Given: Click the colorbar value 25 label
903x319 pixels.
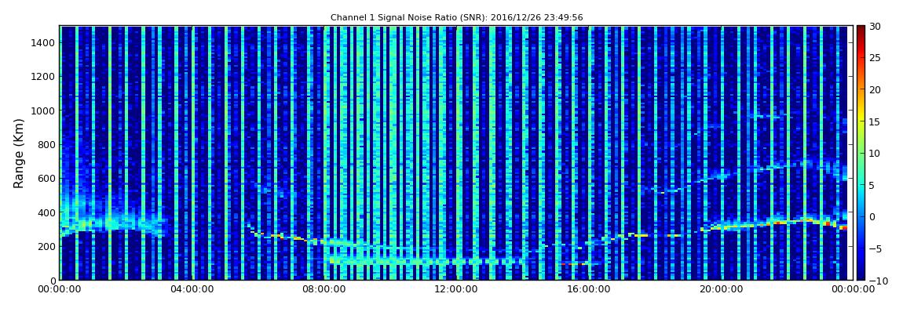Looking at the screenshot, I should click(x=875, y=58).
